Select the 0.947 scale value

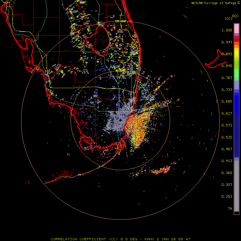227,42
